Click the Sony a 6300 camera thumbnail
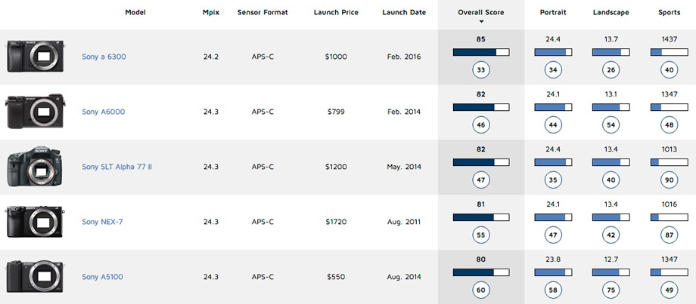 tap(36, 57)
